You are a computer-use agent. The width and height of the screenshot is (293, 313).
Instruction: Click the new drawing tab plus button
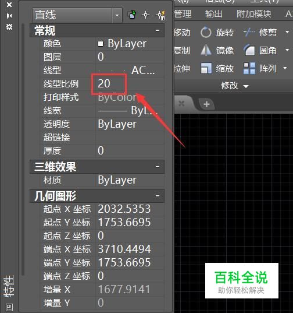(206, 104)
